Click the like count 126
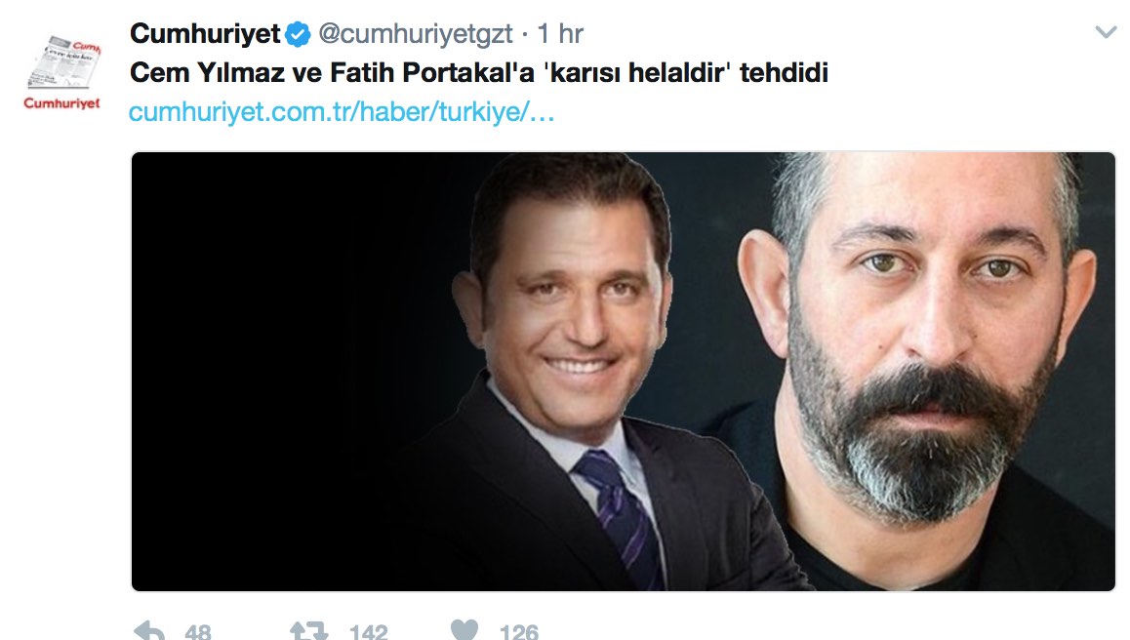This screenshot has height=640, width=1130. 519,632
